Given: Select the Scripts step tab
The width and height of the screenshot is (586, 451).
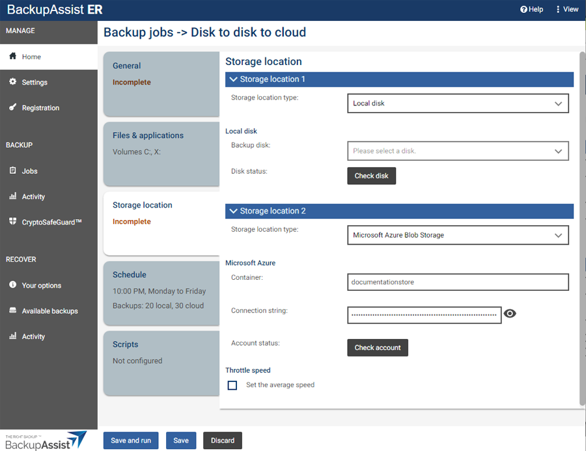Looking at the screenshot, I should pos(161,363).
